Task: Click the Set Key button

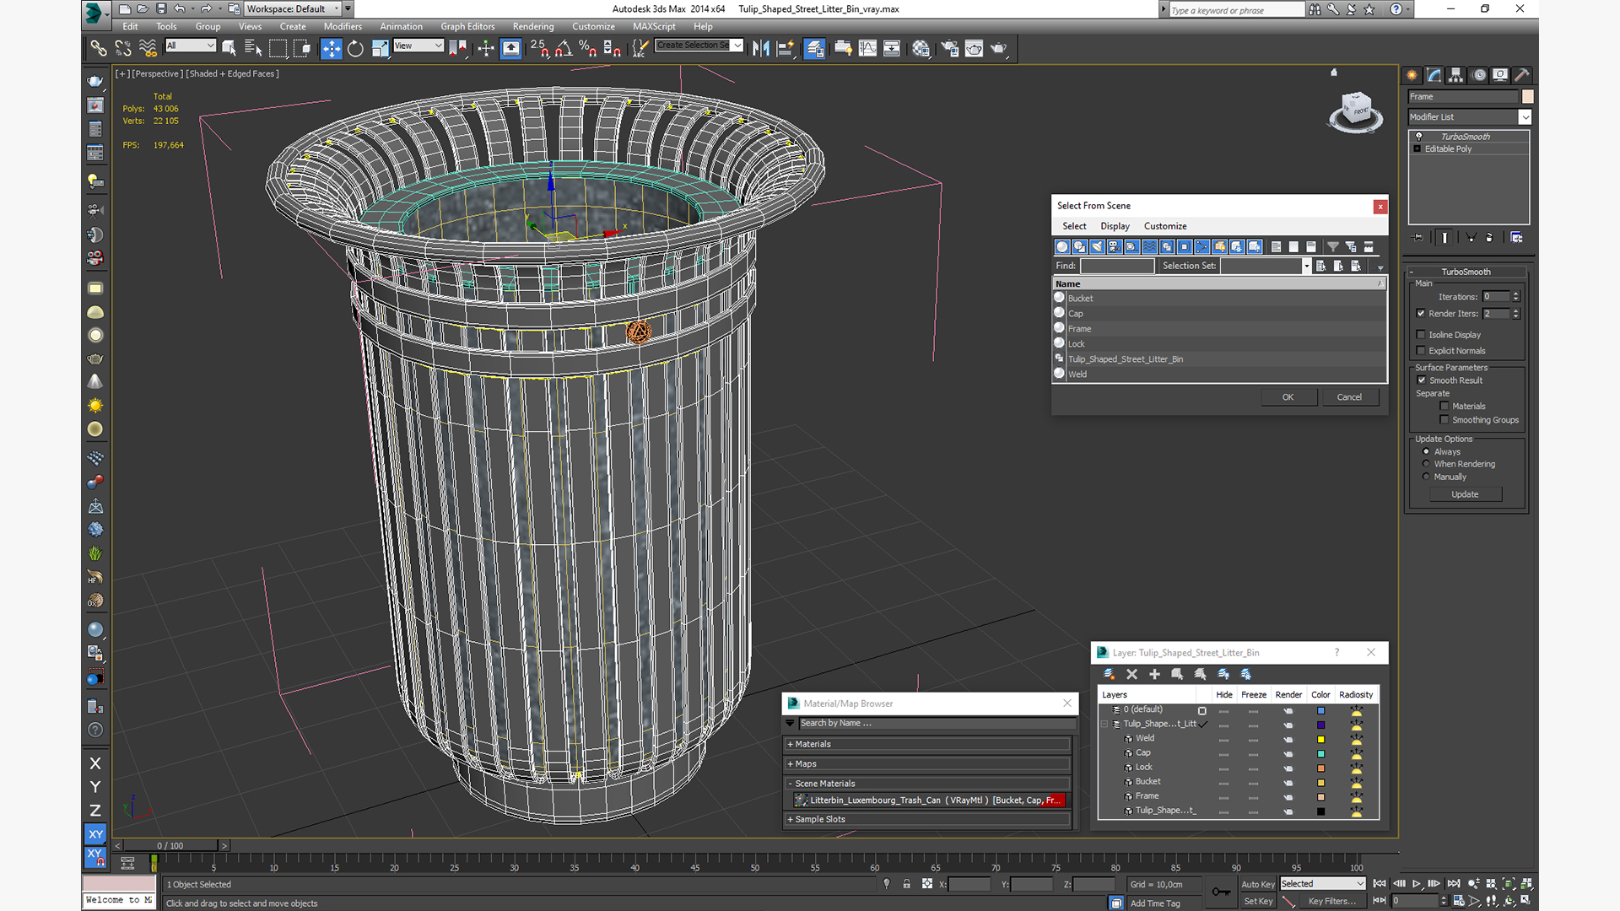Action: point(1258,901)
